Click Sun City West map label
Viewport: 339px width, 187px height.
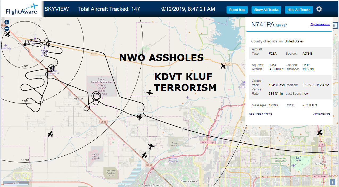[x=189, y=181]
